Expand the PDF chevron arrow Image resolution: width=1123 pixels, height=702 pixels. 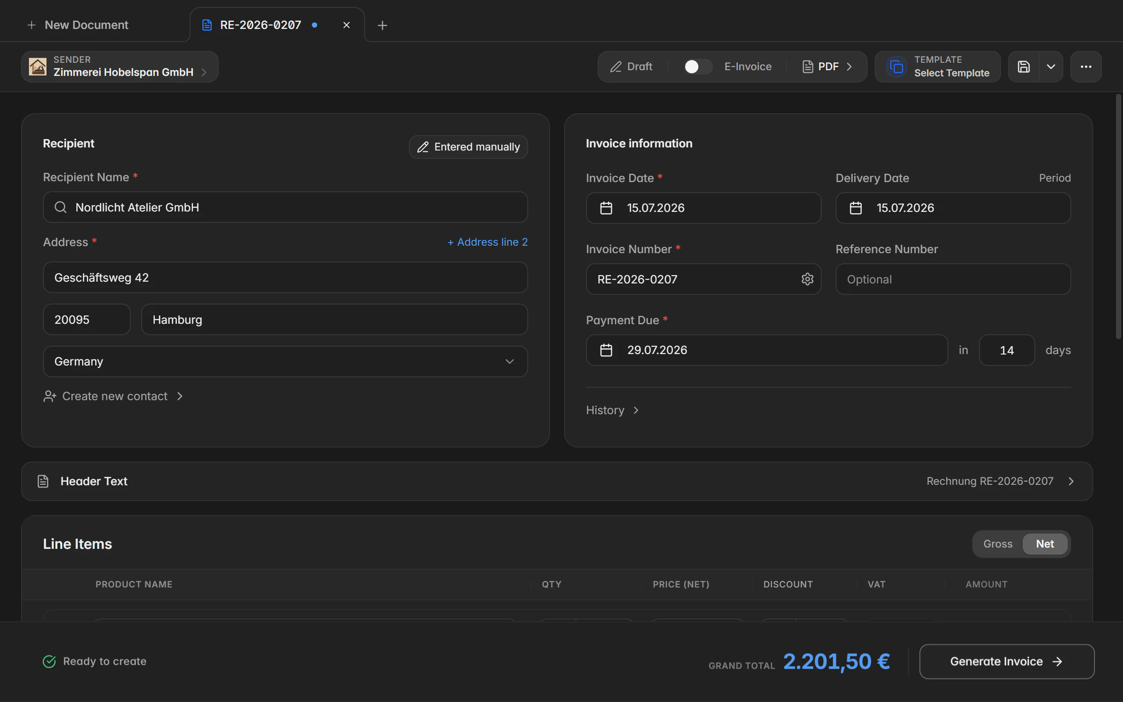click(x=849, y=67)
